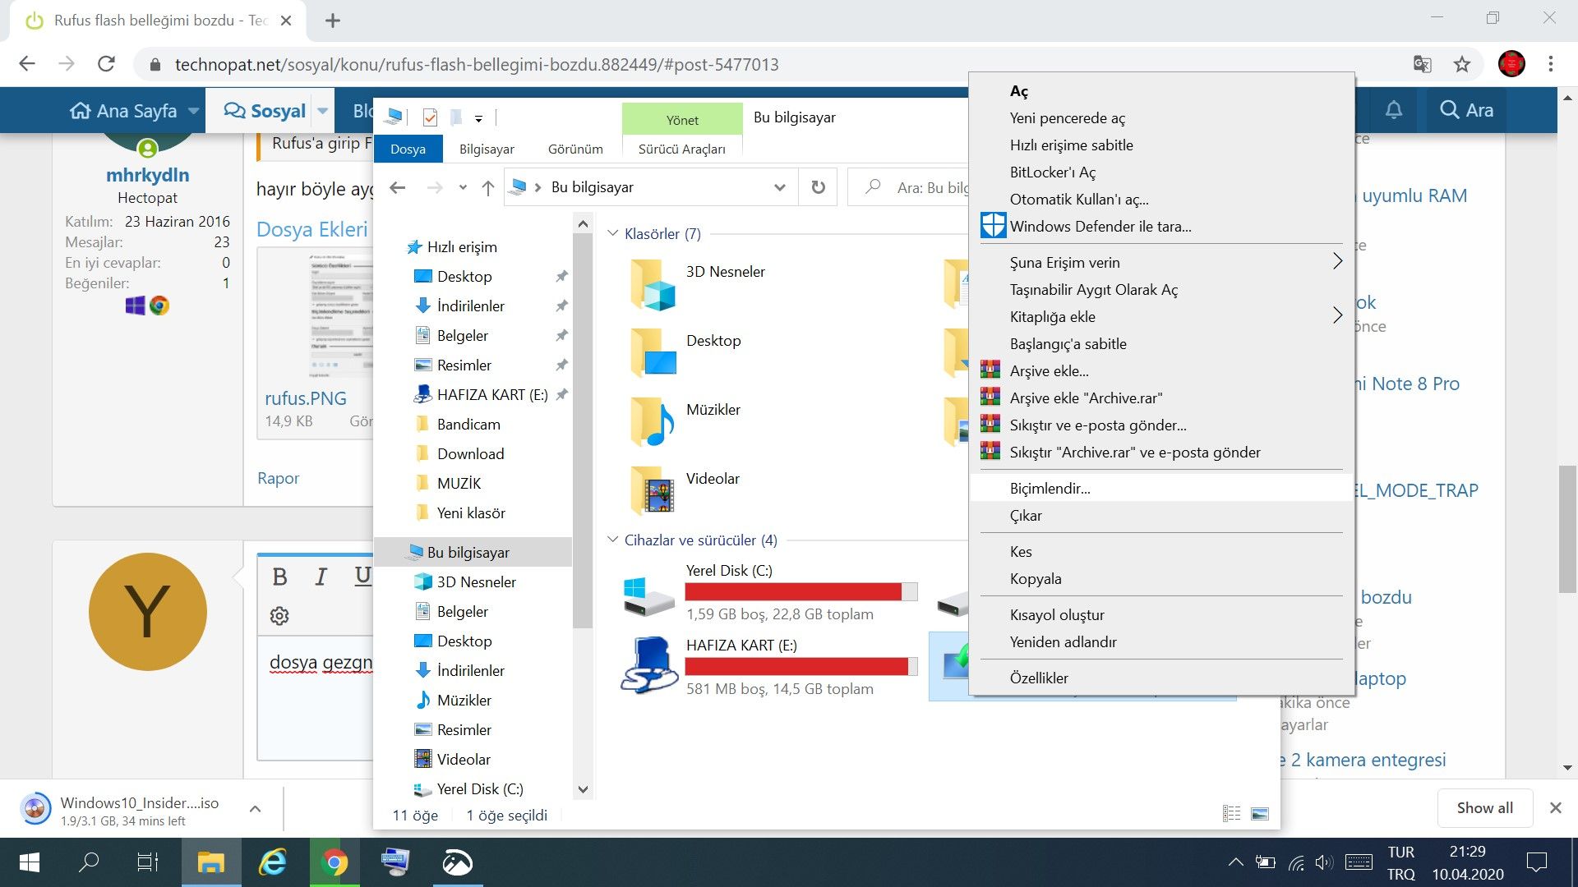Toggle Bold formatting in reply editor

tap(279, 577)
